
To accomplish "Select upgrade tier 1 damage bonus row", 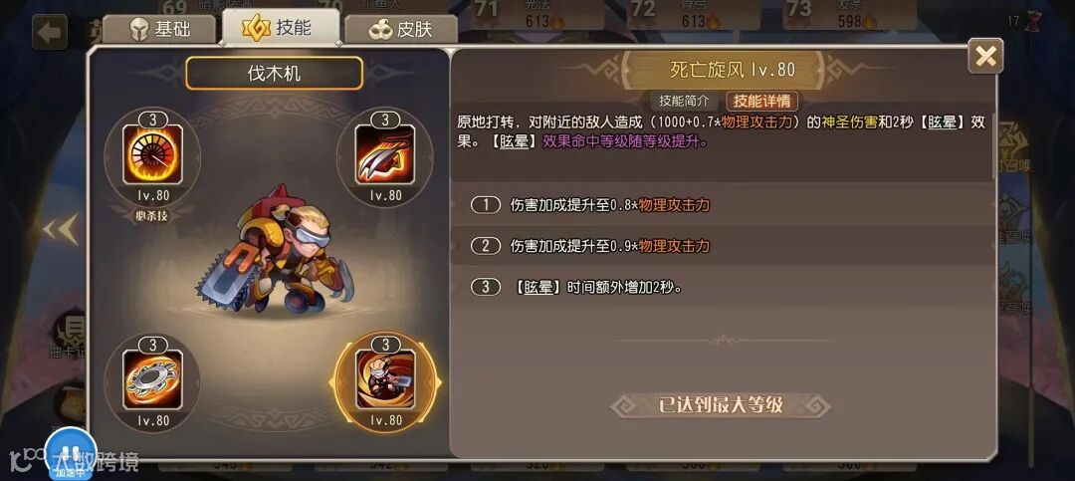I will [723, 204].
